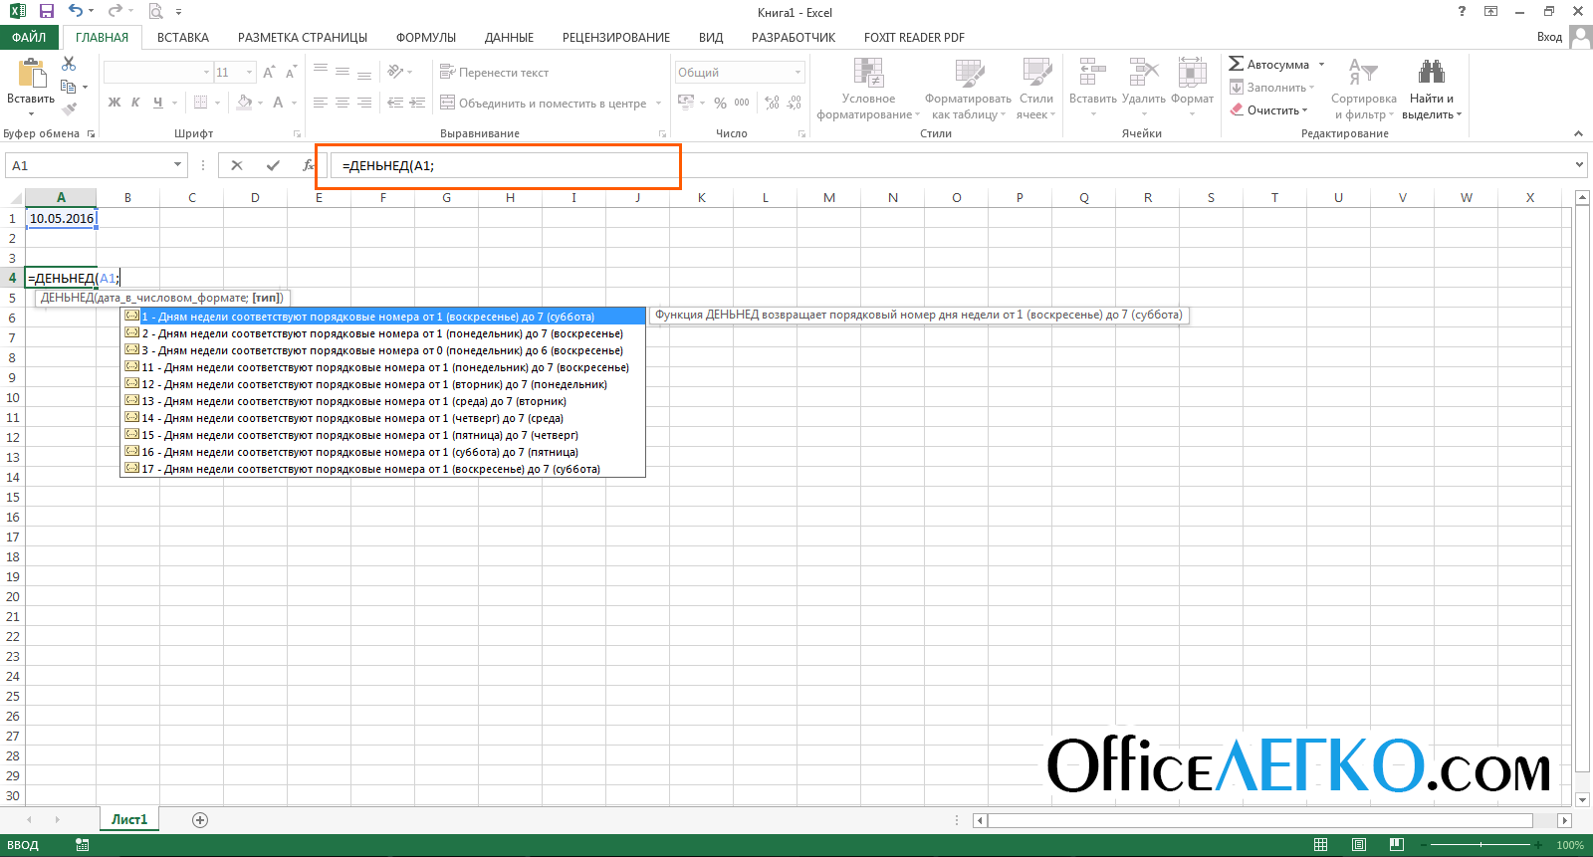Select center horizontal alignment icon
This screenshot has height=857, width=1593.
pyautogui.click(x=342, y=103)
